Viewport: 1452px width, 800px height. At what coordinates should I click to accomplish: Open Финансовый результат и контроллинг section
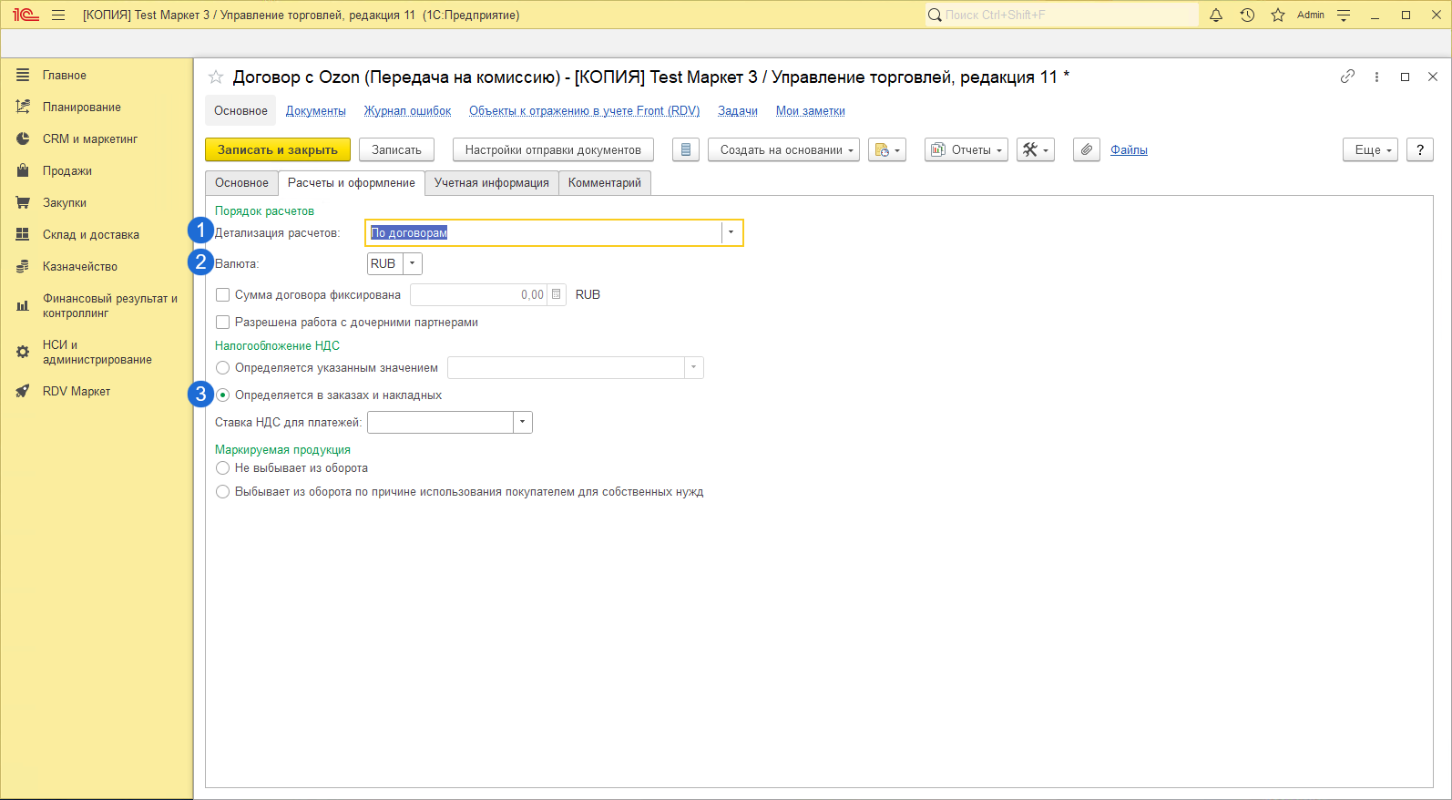(97, 306)
